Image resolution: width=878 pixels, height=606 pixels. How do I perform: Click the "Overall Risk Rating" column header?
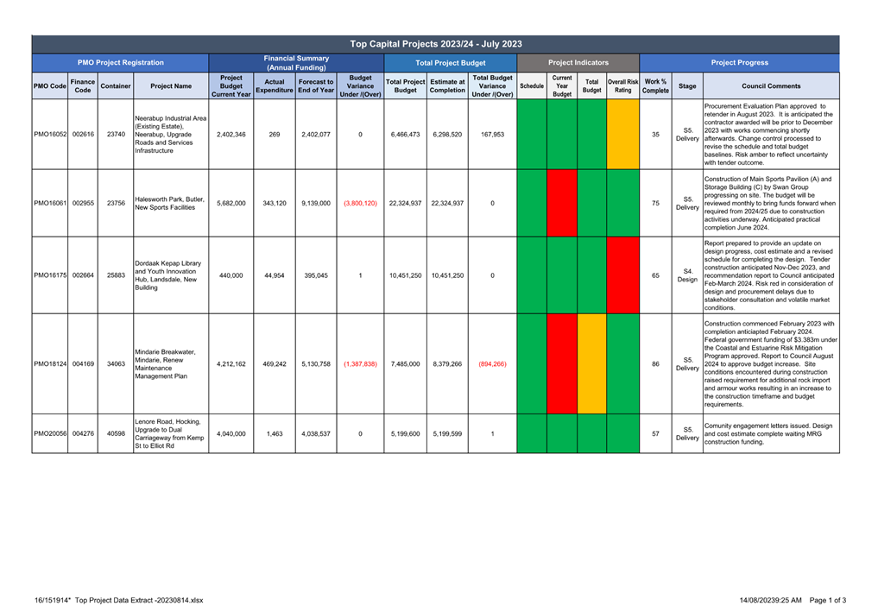click(622, 86)
